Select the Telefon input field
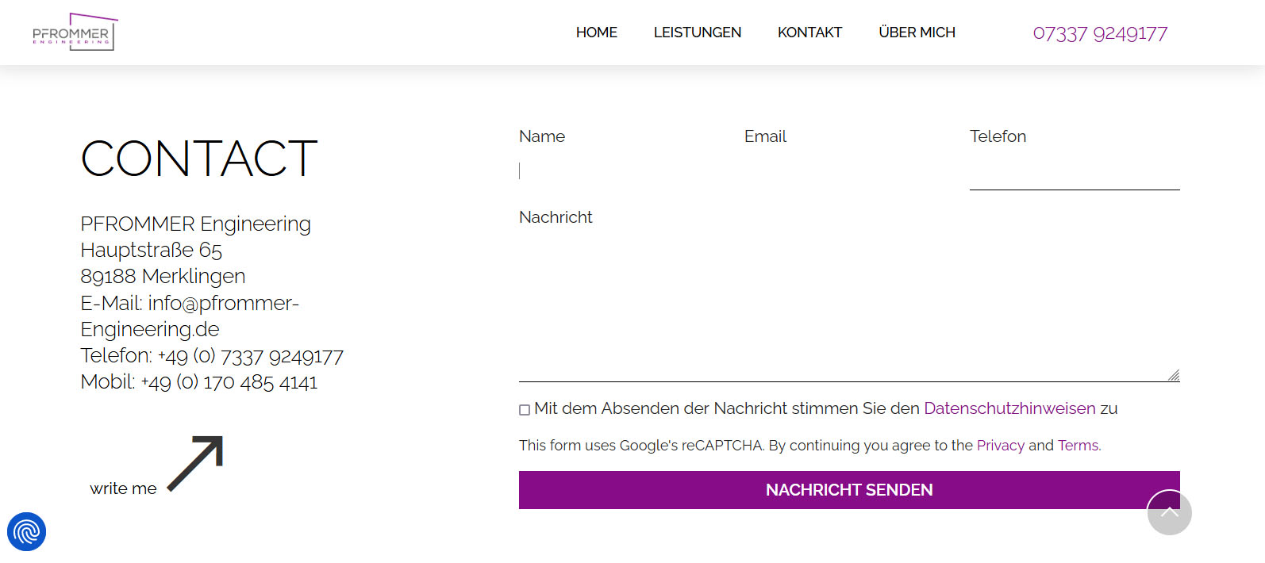This screenshot has height=563, width=1265. pyautogui.click(x=1074, y=173)
